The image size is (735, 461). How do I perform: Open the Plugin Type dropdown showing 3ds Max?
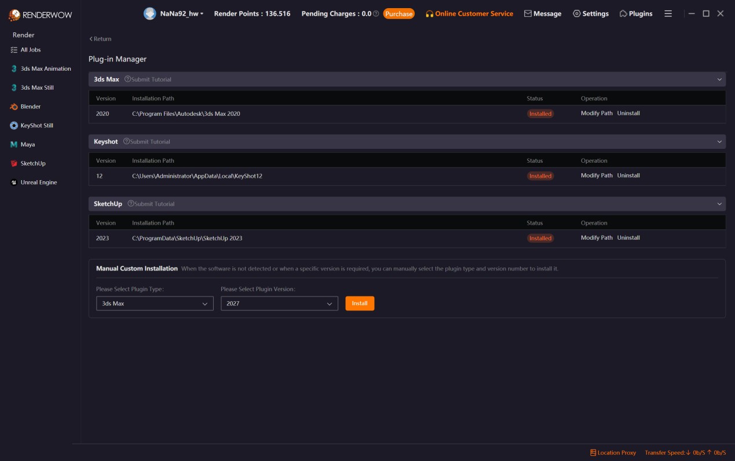[155, 303]
